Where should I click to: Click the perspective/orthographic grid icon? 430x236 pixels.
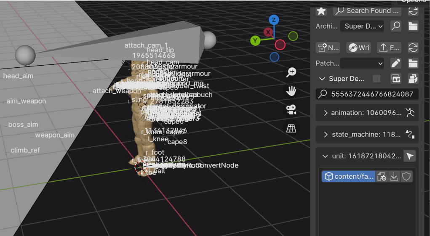click(x=291, y=128)
